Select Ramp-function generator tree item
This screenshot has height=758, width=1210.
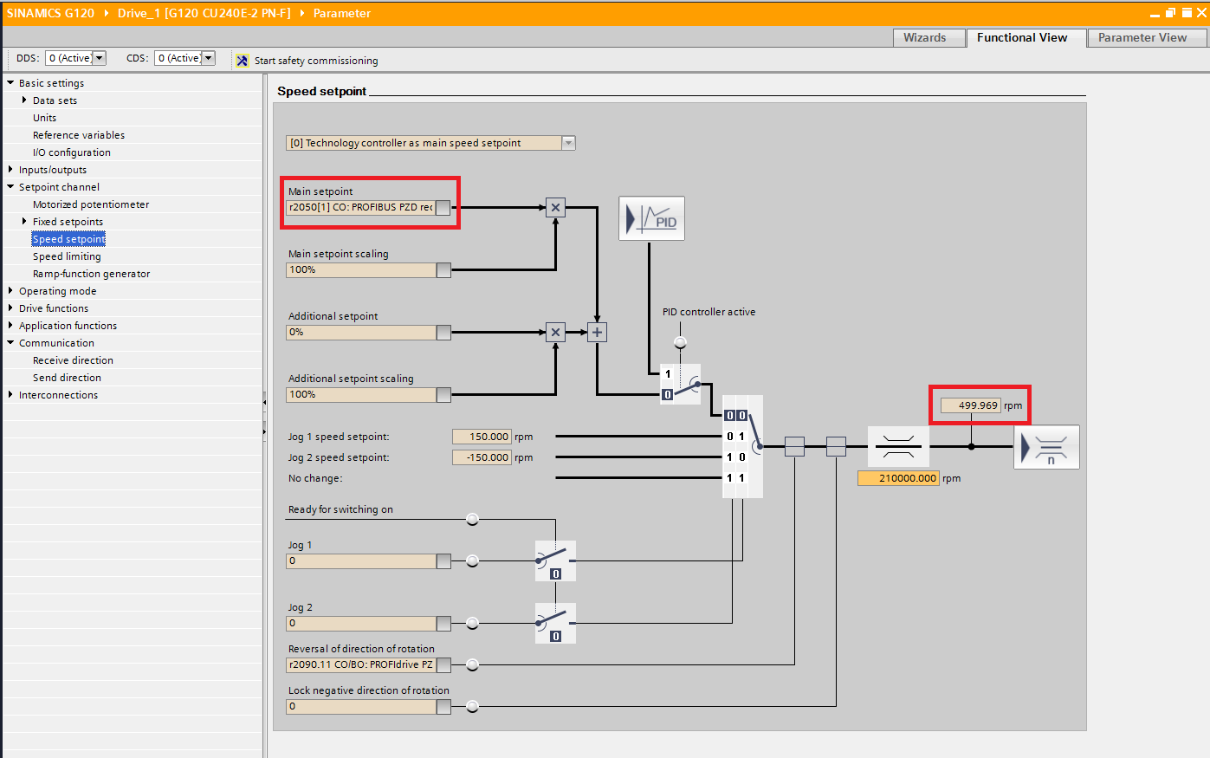click(x=92, y=274)
